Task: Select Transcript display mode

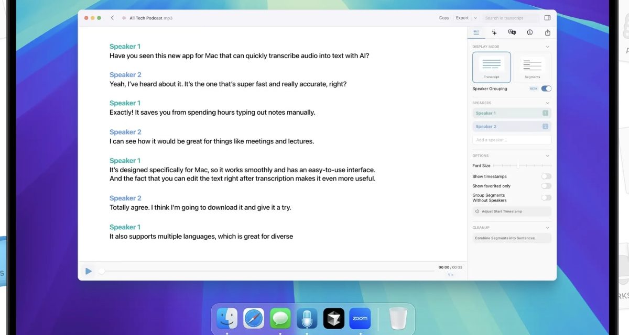Action: click(491, 67)
